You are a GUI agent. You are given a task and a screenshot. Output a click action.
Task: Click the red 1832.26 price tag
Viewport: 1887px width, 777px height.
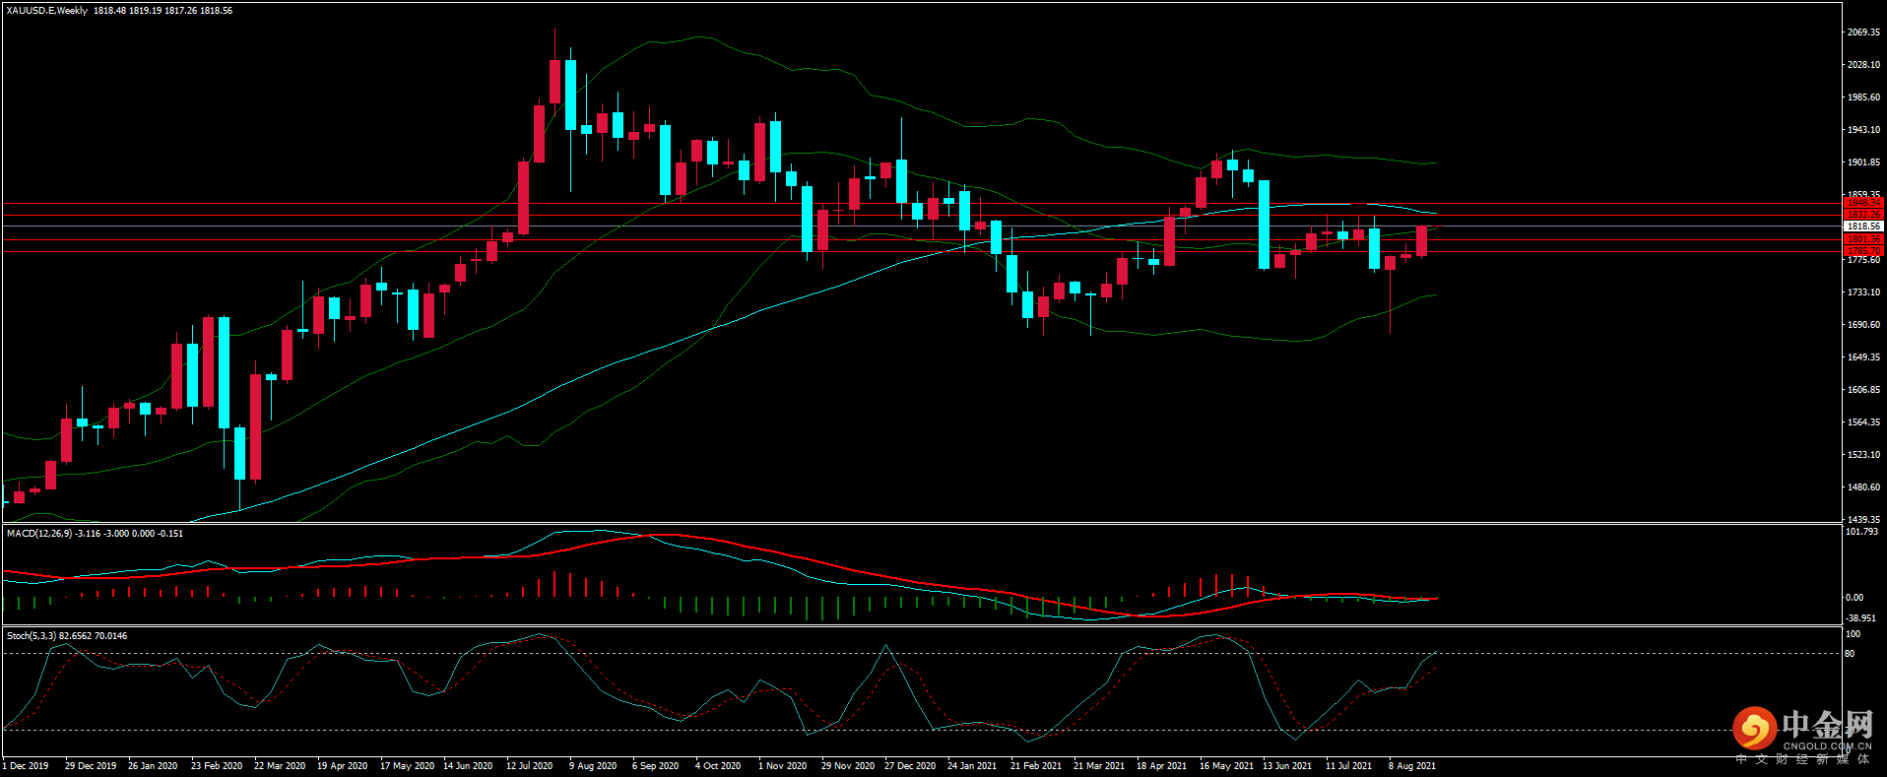pyautogui.click(x=1863, y=214)
